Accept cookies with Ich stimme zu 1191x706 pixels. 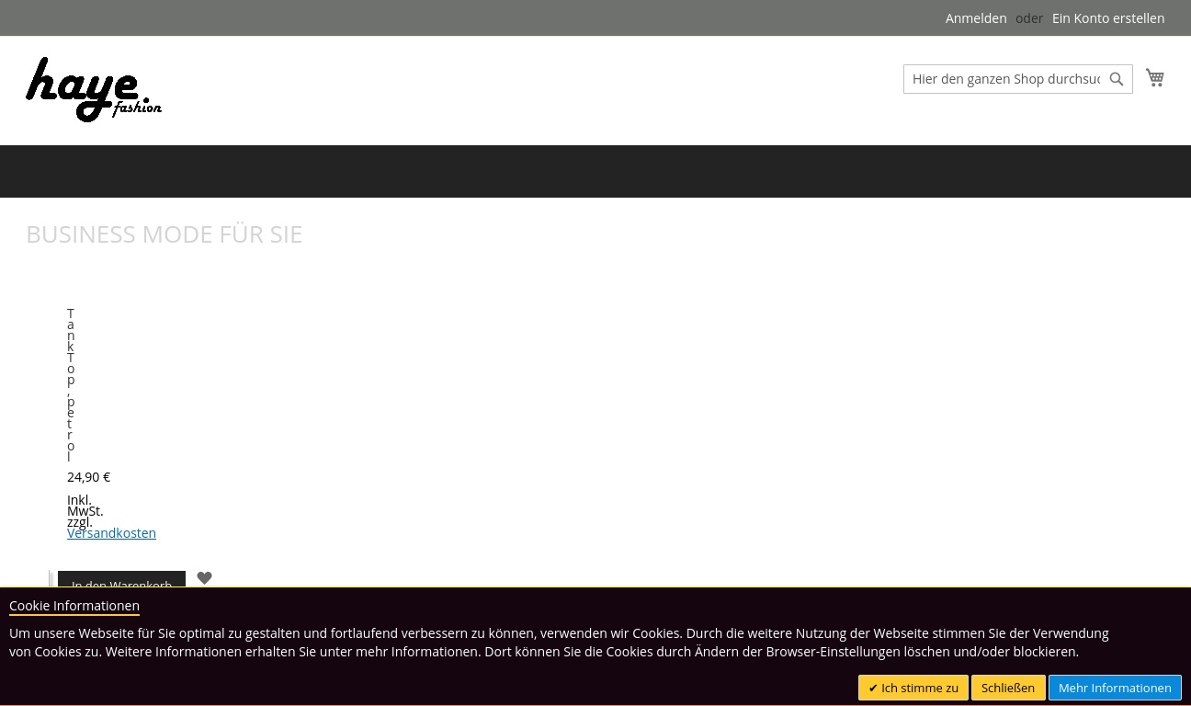(913, 688)
